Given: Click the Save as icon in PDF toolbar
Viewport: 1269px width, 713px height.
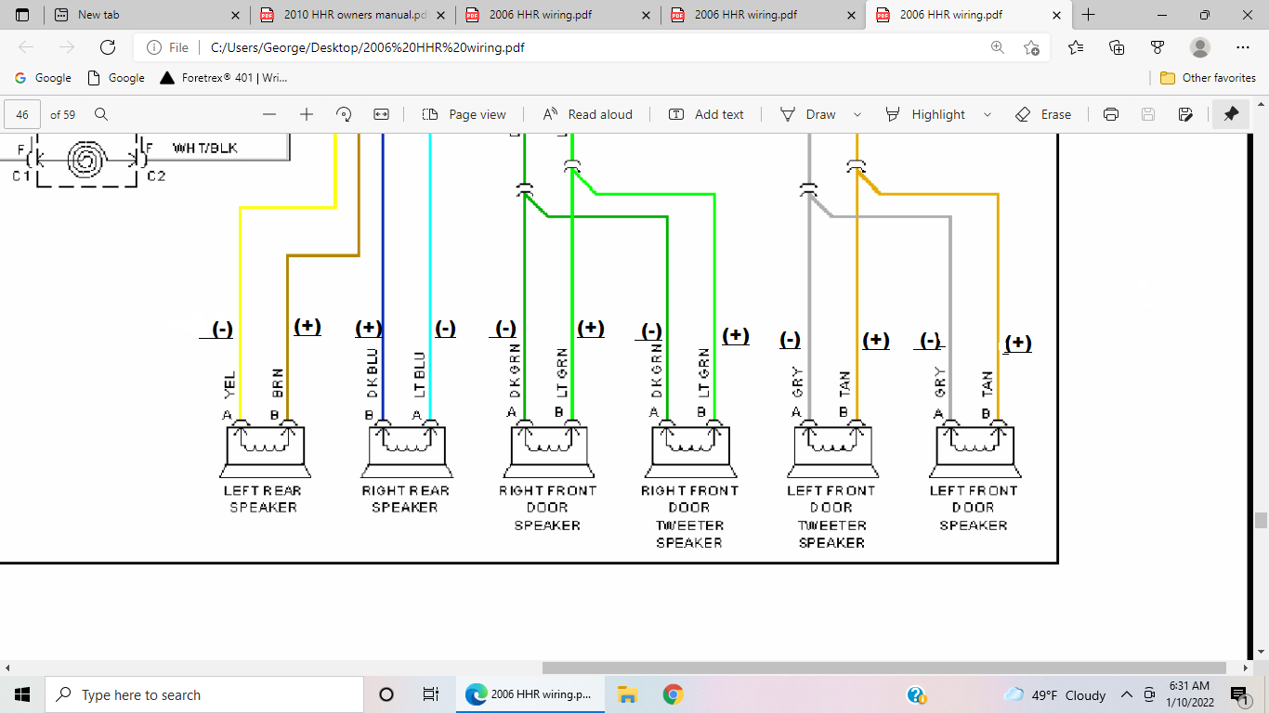Looking at the screenshot, I should coord(1185,114).
